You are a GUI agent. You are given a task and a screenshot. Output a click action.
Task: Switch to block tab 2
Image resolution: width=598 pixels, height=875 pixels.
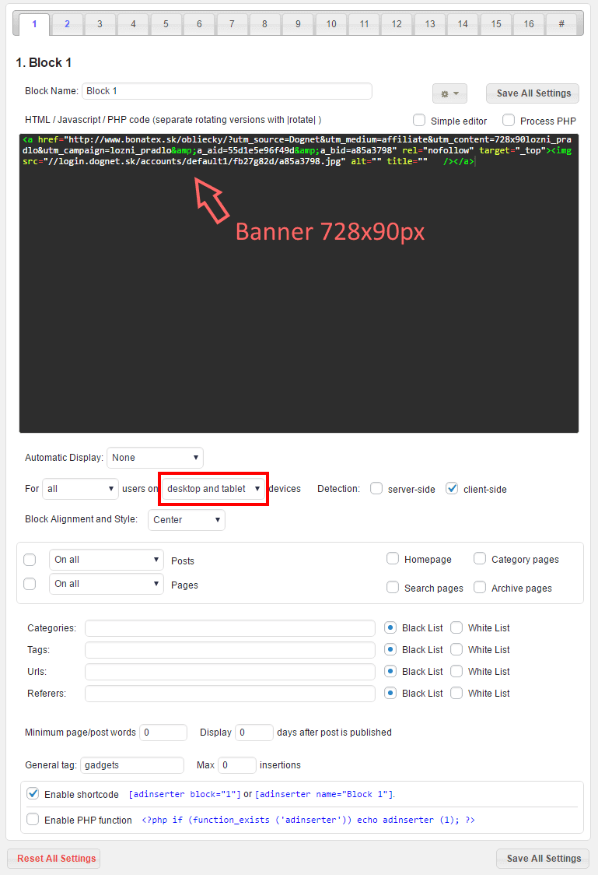coord(67,24)
